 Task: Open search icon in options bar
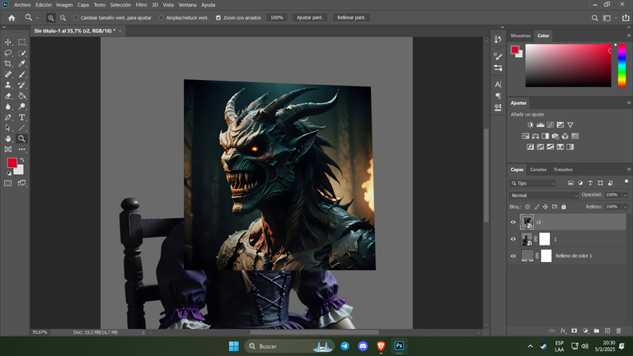[x=594, y=18]
